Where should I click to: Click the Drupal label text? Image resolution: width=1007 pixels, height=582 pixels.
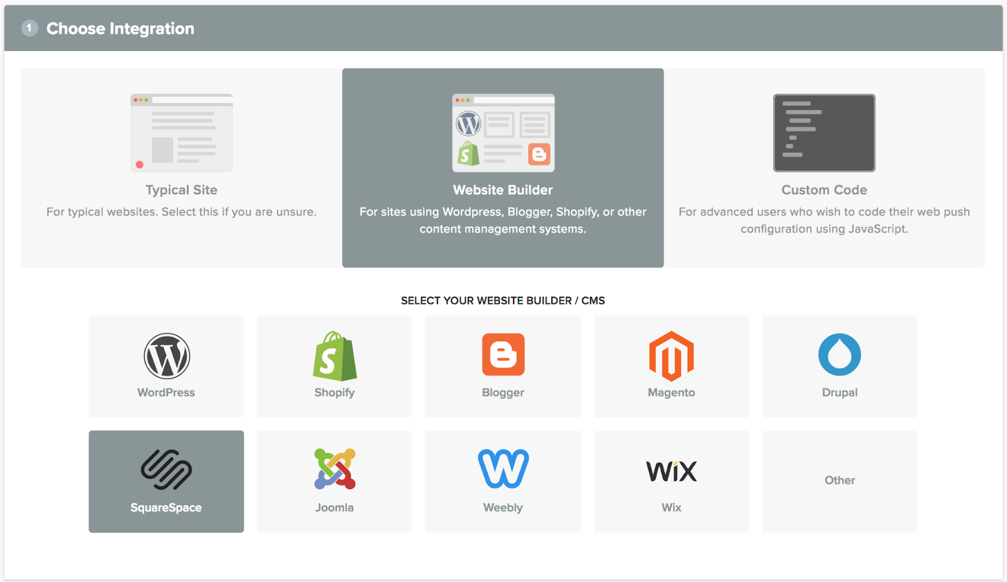840,392
